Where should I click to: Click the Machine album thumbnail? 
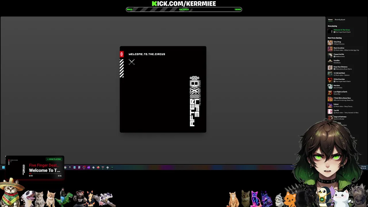click(330, 87)
